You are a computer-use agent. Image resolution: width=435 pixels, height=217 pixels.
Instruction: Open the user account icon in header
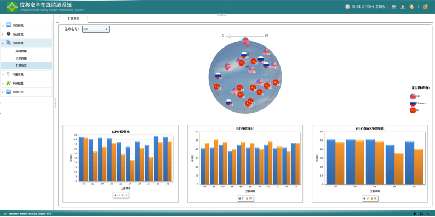click(x=403, y=7)
